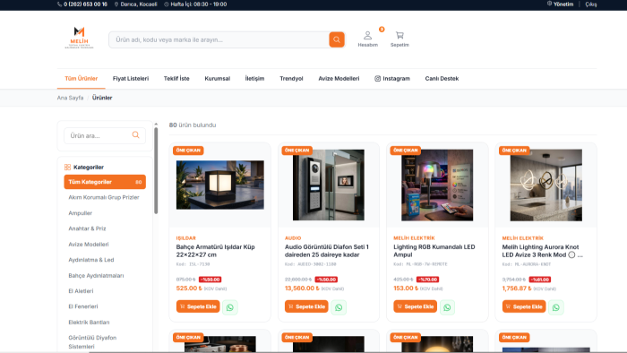Open the Canlı Destek menu item
The image size is (627, 353).
pyautogui.click(x=442, y=78)
